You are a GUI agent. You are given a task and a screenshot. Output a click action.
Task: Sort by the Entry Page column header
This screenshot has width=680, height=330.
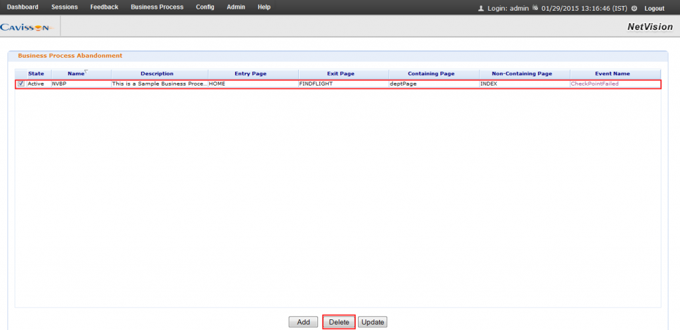point(253,74)
